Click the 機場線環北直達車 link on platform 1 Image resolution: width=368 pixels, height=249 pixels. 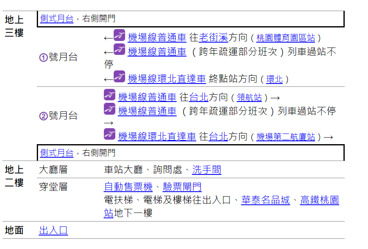(167, 79)
